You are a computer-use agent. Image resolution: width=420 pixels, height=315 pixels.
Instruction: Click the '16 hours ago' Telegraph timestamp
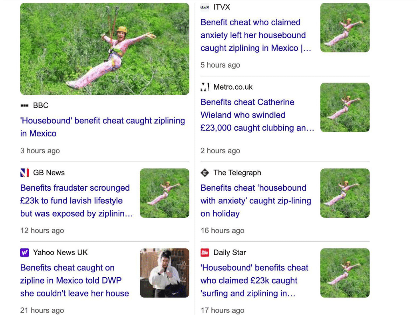tap(222, 230)
